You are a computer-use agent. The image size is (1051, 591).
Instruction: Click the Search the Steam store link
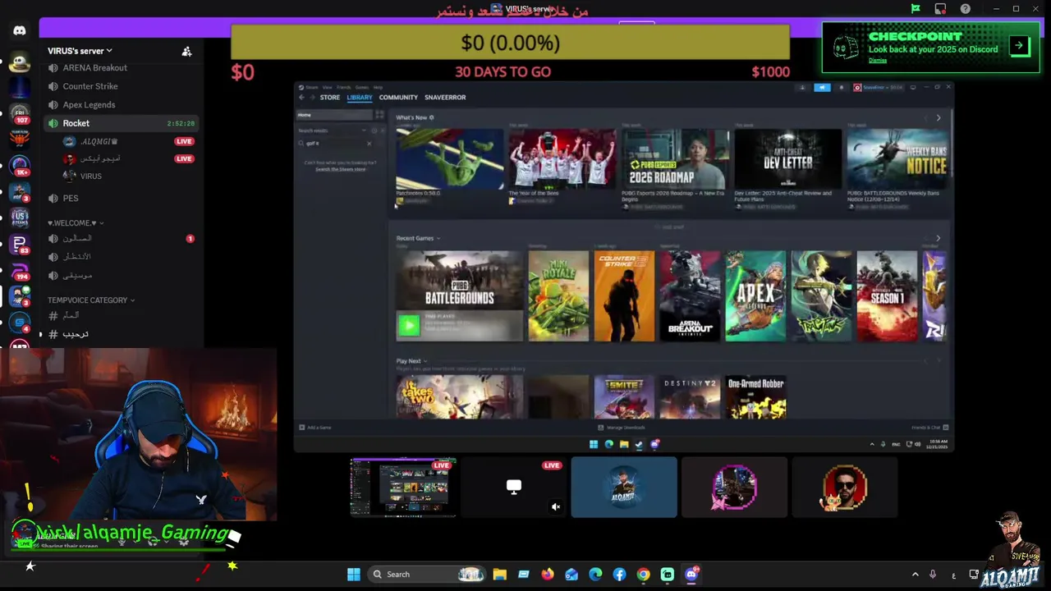click(341, 169)
